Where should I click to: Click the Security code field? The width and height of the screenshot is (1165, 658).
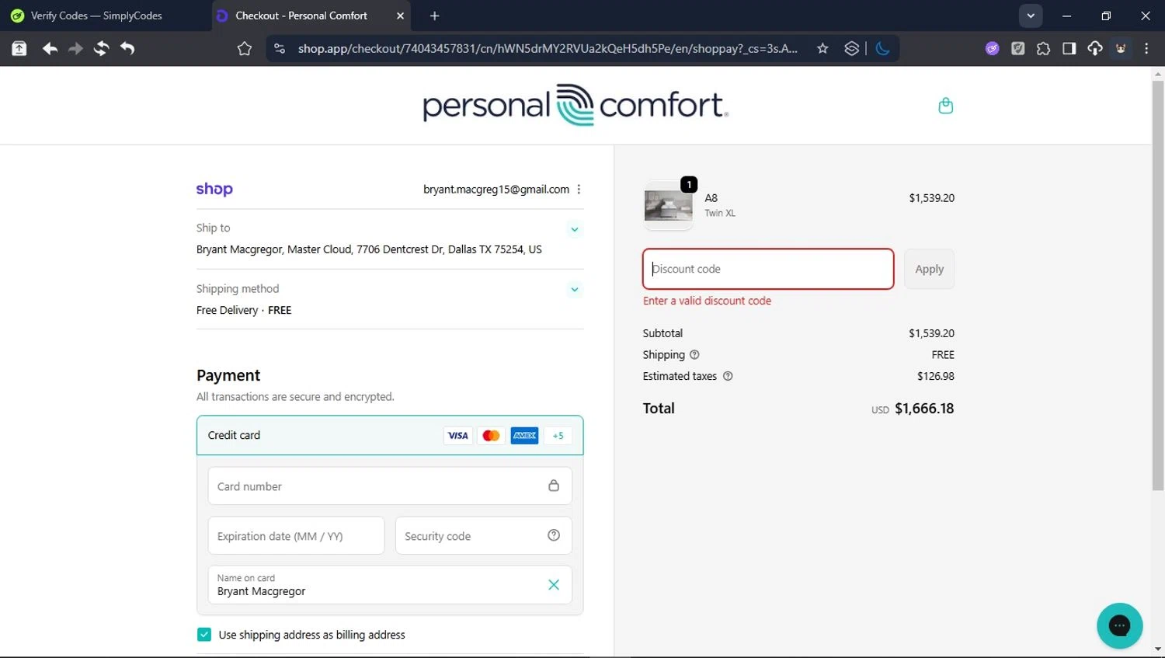483,535
